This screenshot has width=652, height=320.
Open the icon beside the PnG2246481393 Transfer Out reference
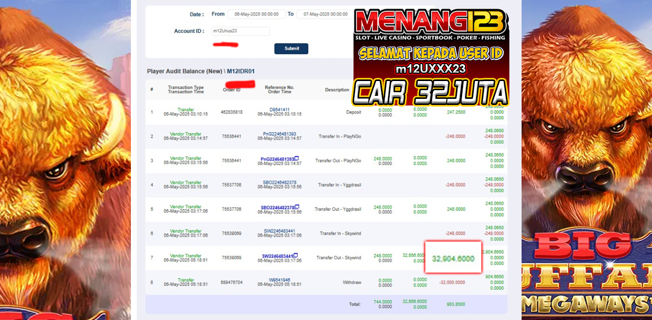(x=296, y=158)
